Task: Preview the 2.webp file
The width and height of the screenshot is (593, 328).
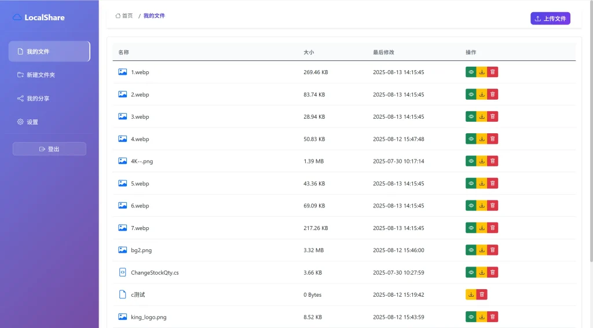Action: pos(471,94)
